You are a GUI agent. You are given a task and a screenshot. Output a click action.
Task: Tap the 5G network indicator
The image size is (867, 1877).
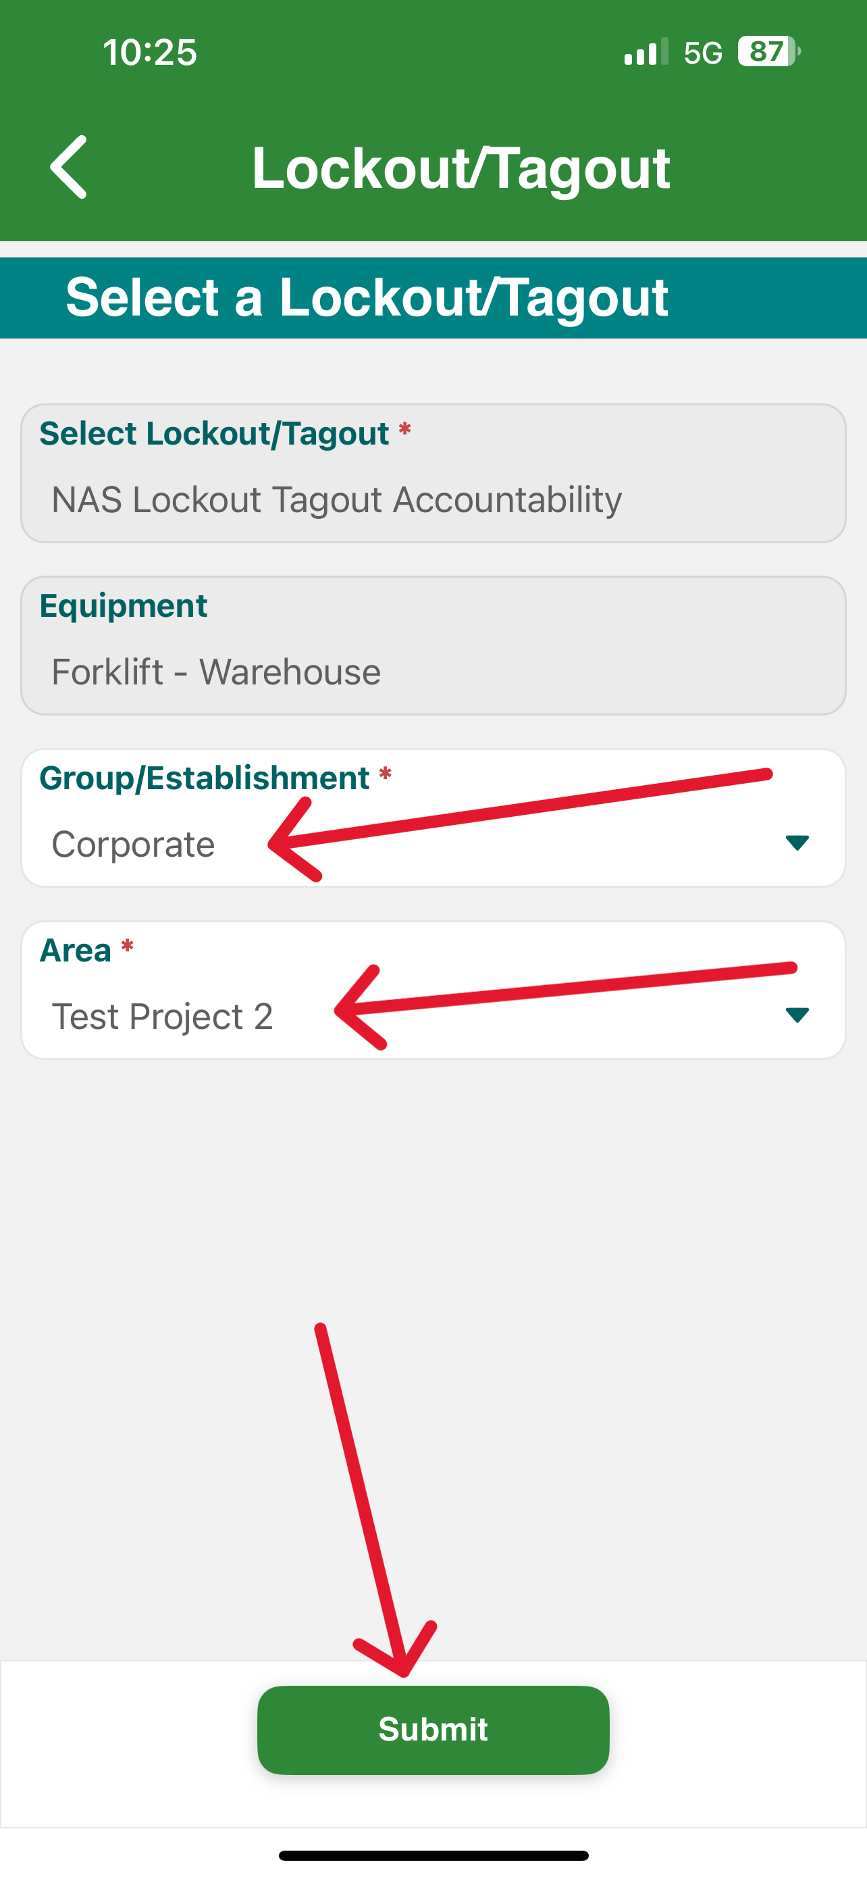coord(703,53)
